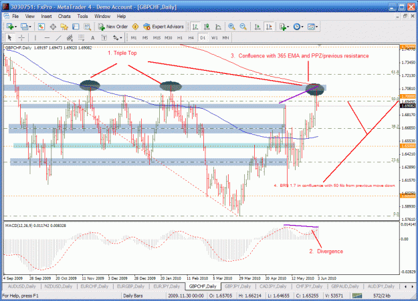Open the New Chart icon
This screenshot has height=301, width=418.
(10, 27)
